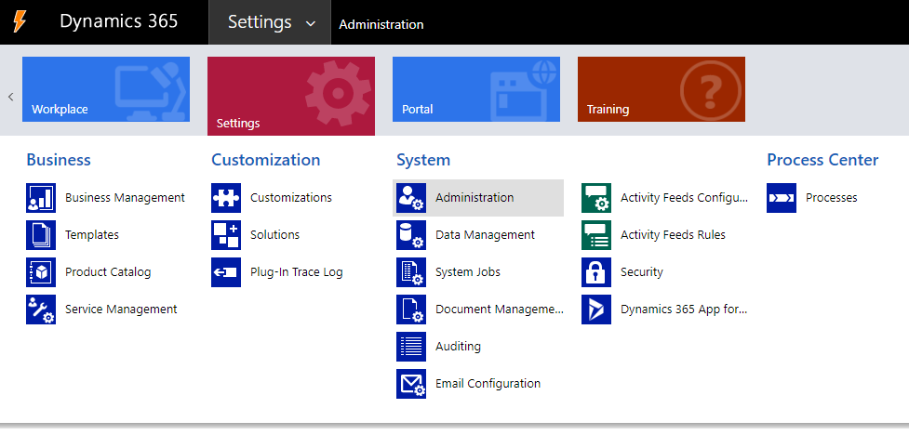
Task: Go to Administration link text
Action: pos(475,197)
